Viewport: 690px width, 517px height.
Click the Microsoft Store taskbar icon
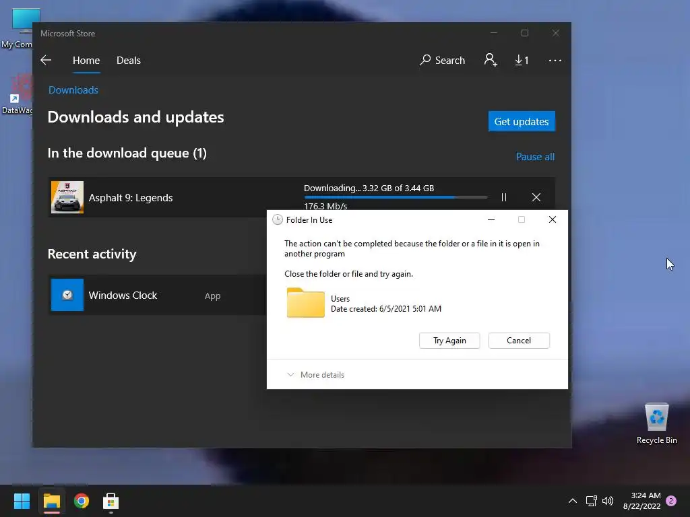point(111,501)
